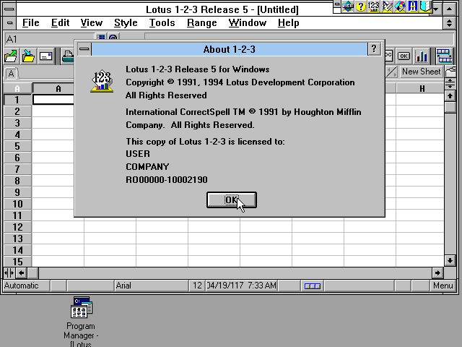Select row 15 header
The height and width of the screenshot is (347, 462).
tap(17, 262)
